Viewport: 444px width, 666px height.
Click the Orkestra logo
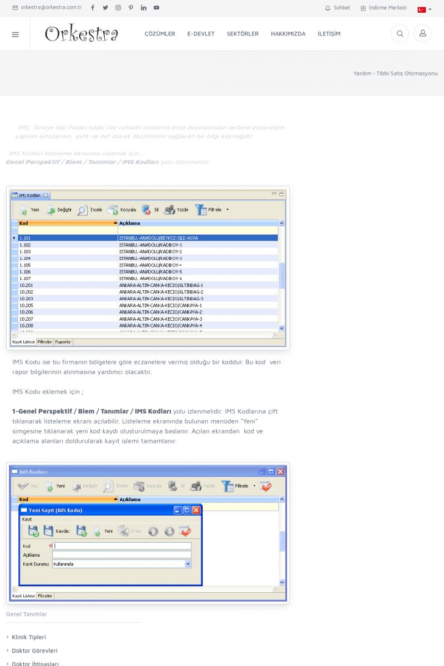click(82, 34)
